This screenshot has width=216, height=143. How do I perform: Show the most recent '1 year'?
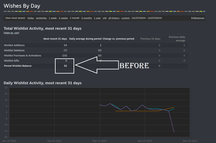point(97,18)
